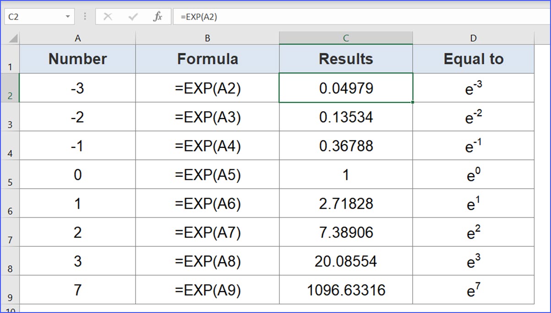Select column D header
The height and width of the screenshot is (313, 551).
click(x=474, y=38)
